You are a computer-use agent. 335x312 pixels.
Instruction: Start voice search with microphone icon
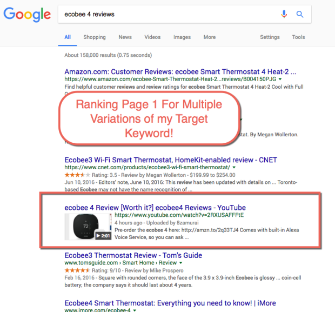[x=284, y=14]
